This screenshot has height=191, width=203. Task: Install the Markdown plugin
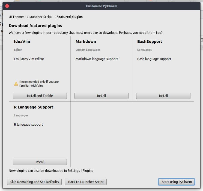[x=101, y=96]
